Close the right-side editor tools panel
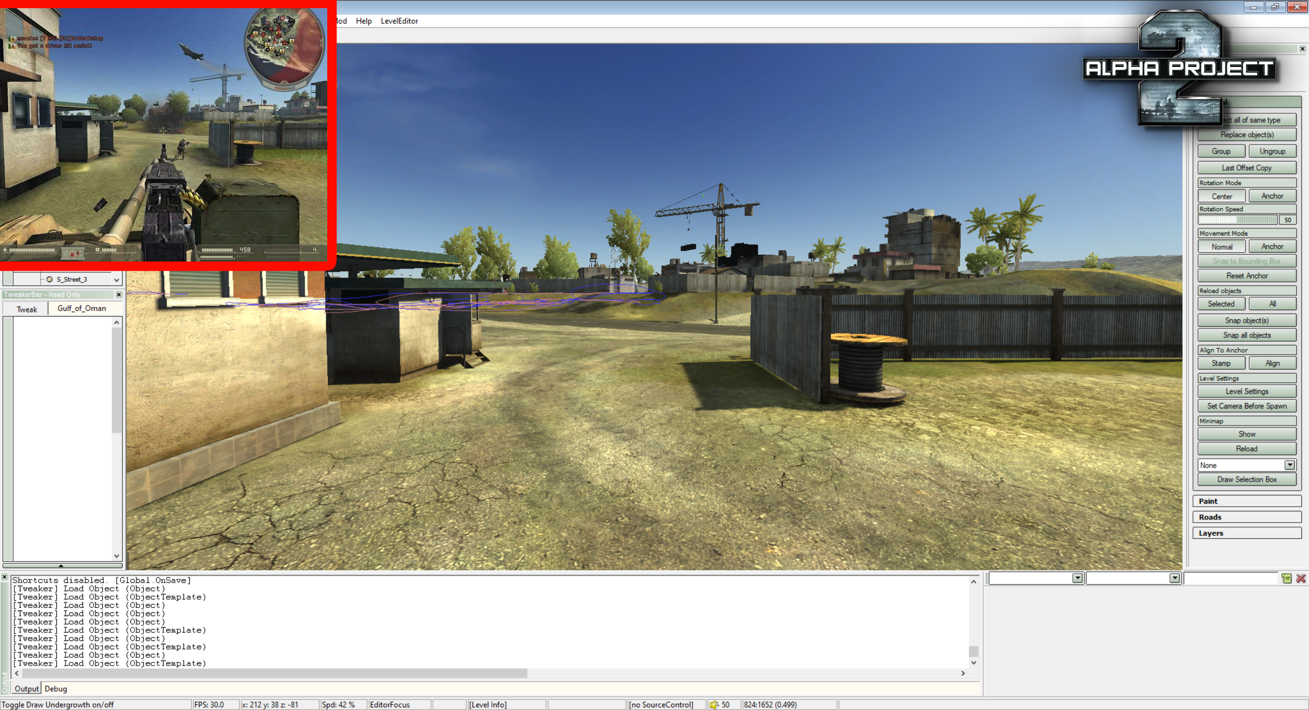 click(x=1302, y=49)
